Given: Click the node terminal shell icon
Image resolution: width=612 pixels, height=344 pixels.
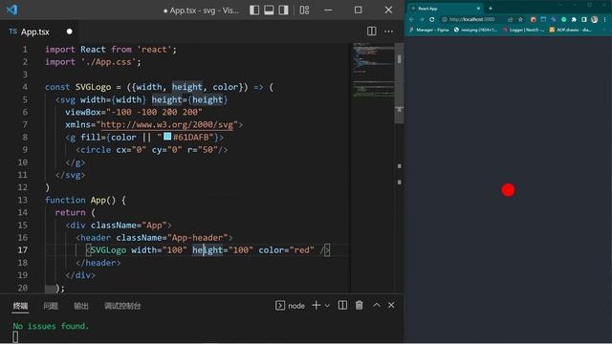Looking at the screenshot, I should [280, 306].
